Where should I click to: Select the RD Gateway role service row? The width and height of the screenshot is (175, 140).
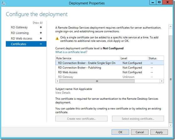click(109, 77)
